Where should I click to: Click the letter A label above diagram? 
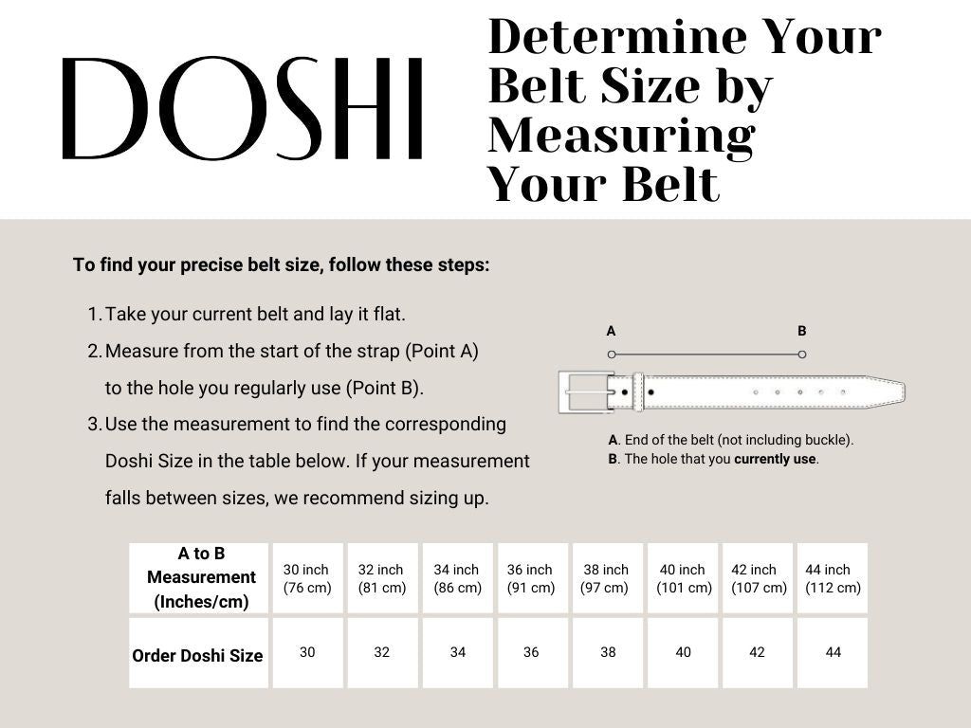611,331
